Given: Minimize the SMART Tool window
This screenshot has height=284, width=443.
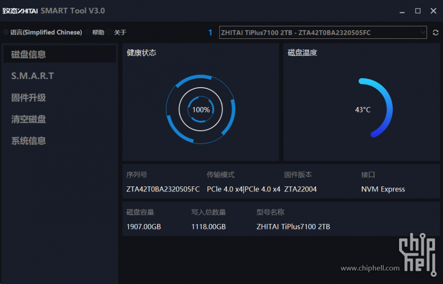Looking at the screenshot, I should (402, 11).
